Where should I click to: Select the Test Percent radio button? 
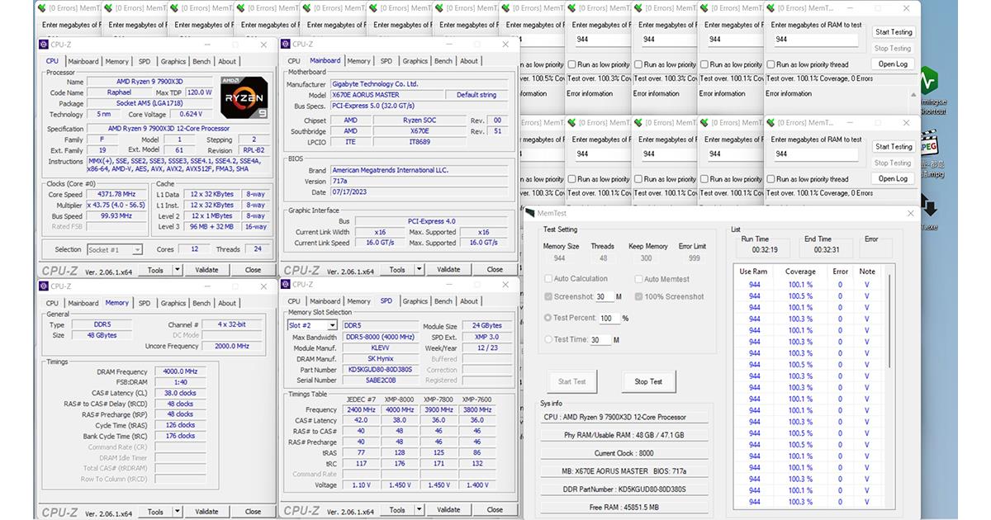pos(548,318)
